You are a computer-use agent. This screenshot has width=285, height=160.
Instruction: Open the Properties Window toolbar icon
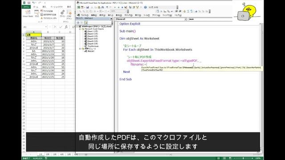[x=134, y=7]
